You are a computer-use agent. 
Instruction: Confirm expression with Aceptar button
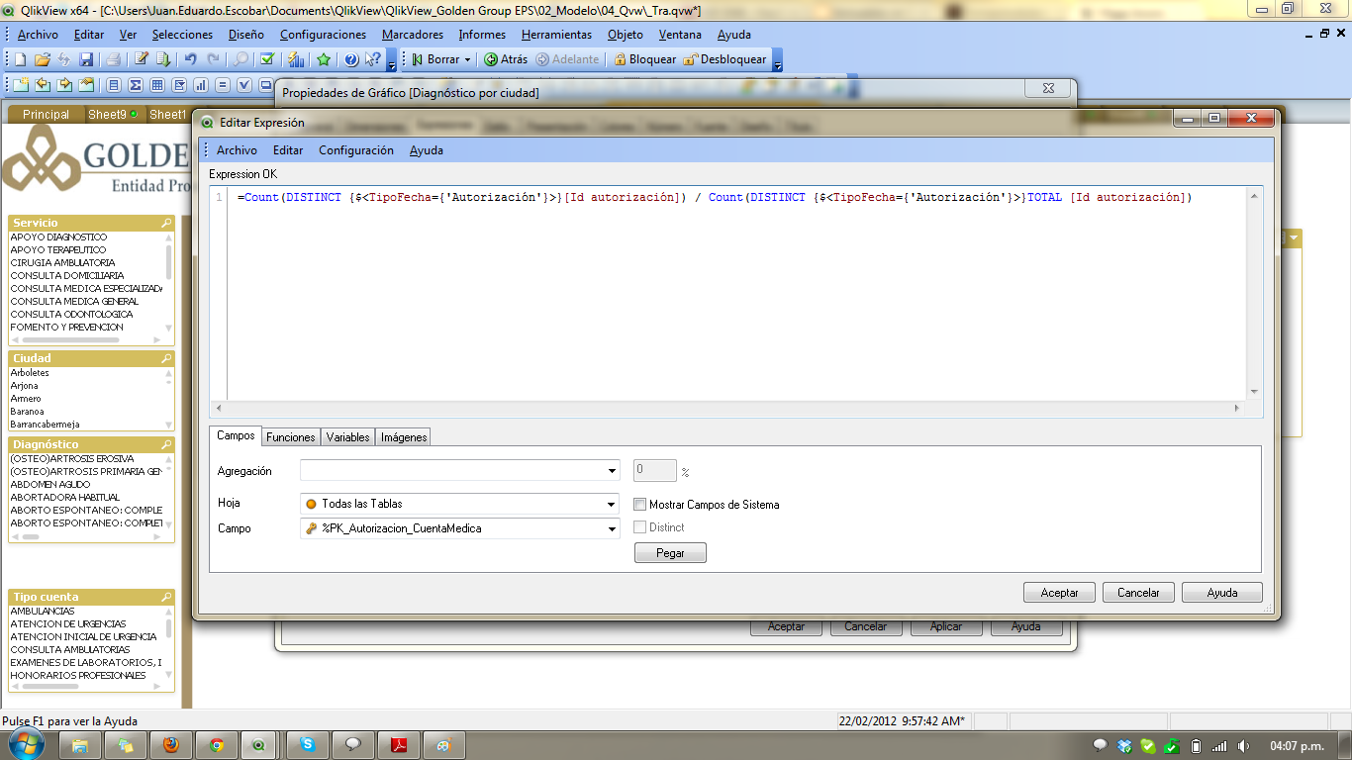coord(1059,593)
